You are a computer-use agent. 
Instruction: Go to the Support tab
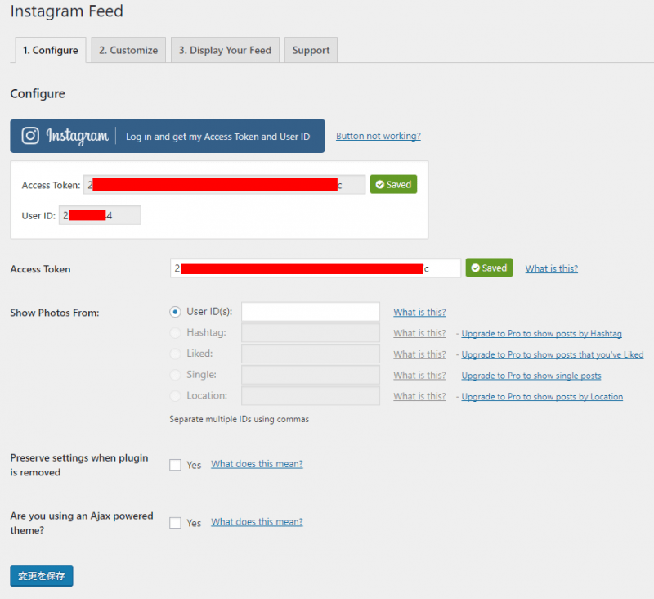coord(311,50)
